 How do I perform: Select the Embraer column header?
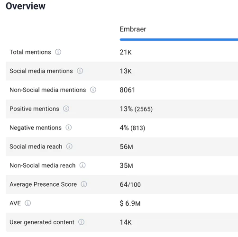pos(133,29)
